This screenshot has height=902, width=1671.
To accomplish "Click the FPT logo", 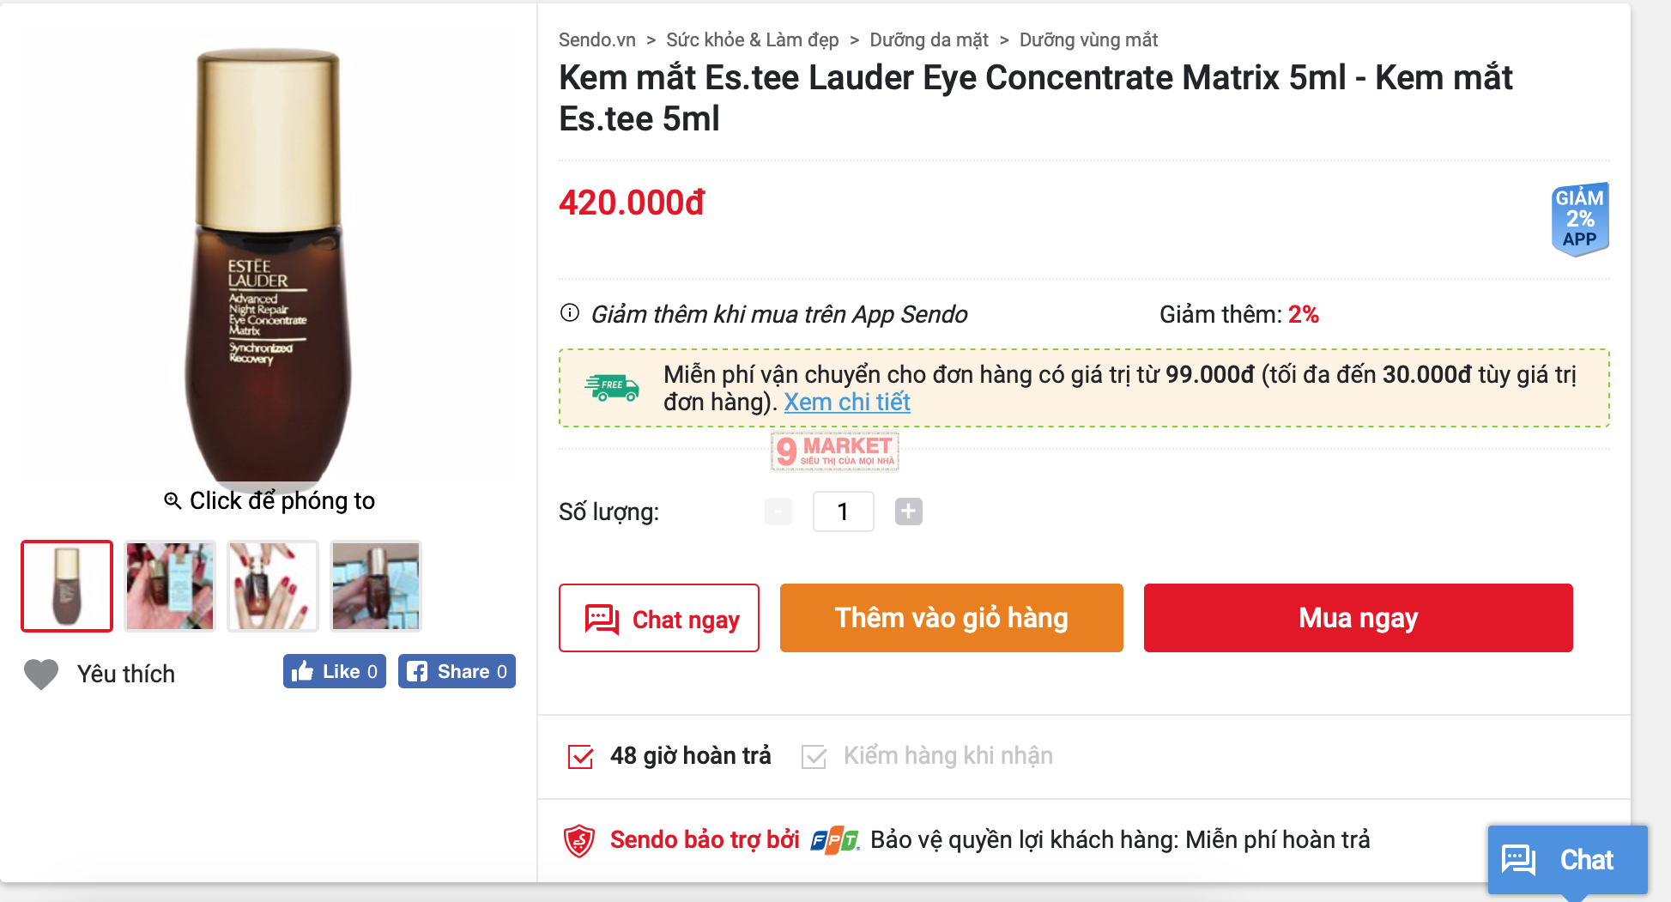I will (834, 840).
